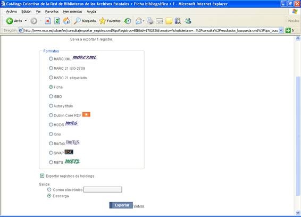Open the history clock icon
This screenshot has height=217, width=301.
[128, 21]
